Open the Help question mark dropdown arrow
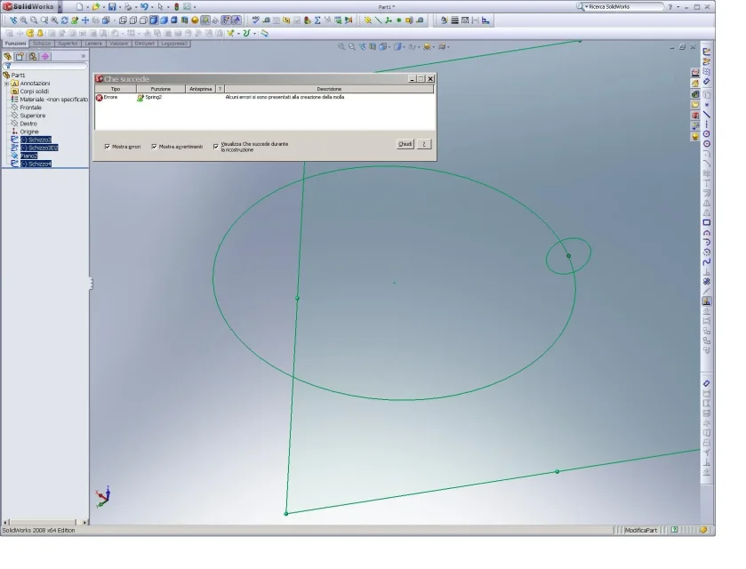Image resolution: width=746 pixels, height=569 pixels. pos(678,7)
